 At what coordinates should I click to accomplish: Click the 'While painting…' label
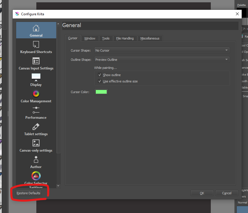(x=106, y=68)
